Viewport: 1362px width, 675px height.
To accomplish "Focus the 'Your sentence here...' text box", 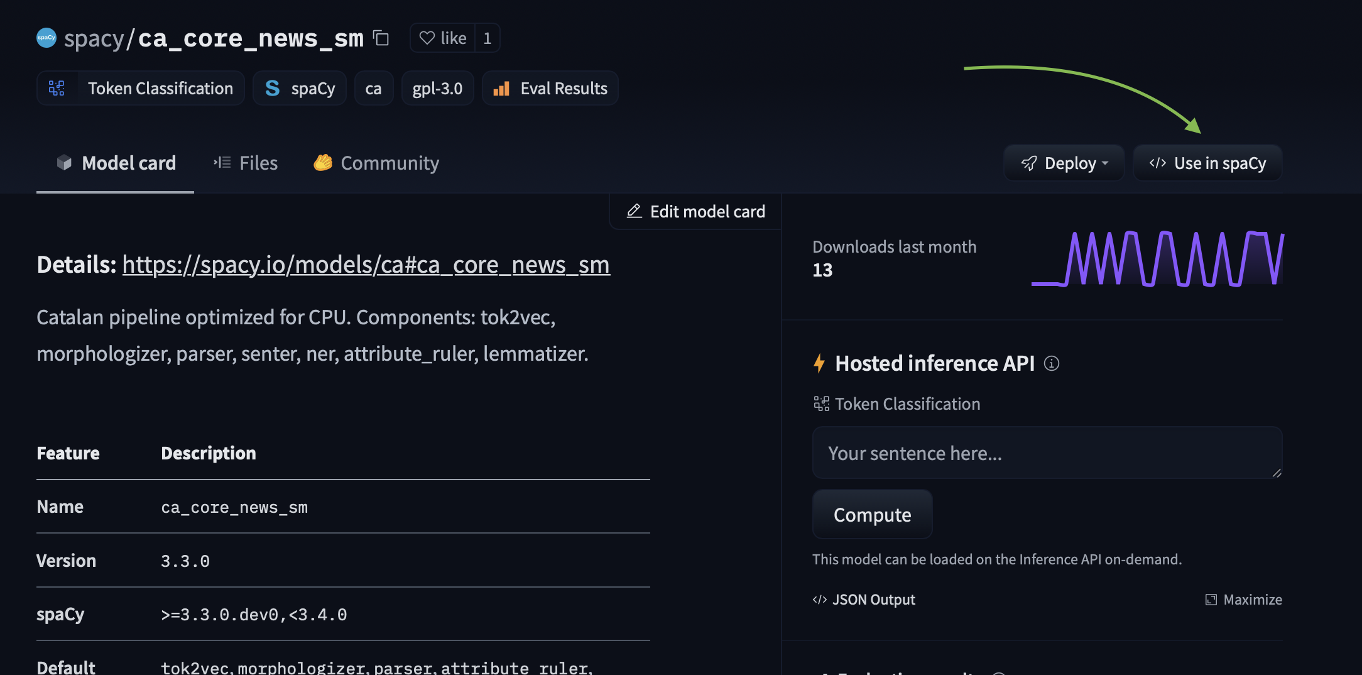I will click(x=1047, y=453).
